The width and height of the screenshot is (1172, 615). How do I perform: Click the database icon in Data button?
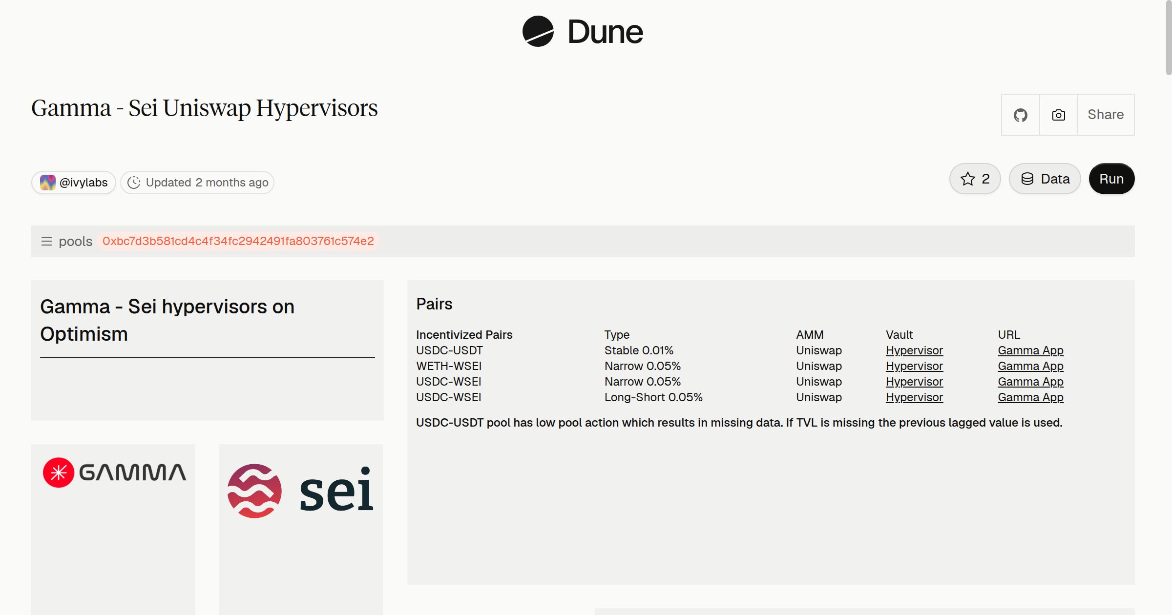tap(1027, 179)
